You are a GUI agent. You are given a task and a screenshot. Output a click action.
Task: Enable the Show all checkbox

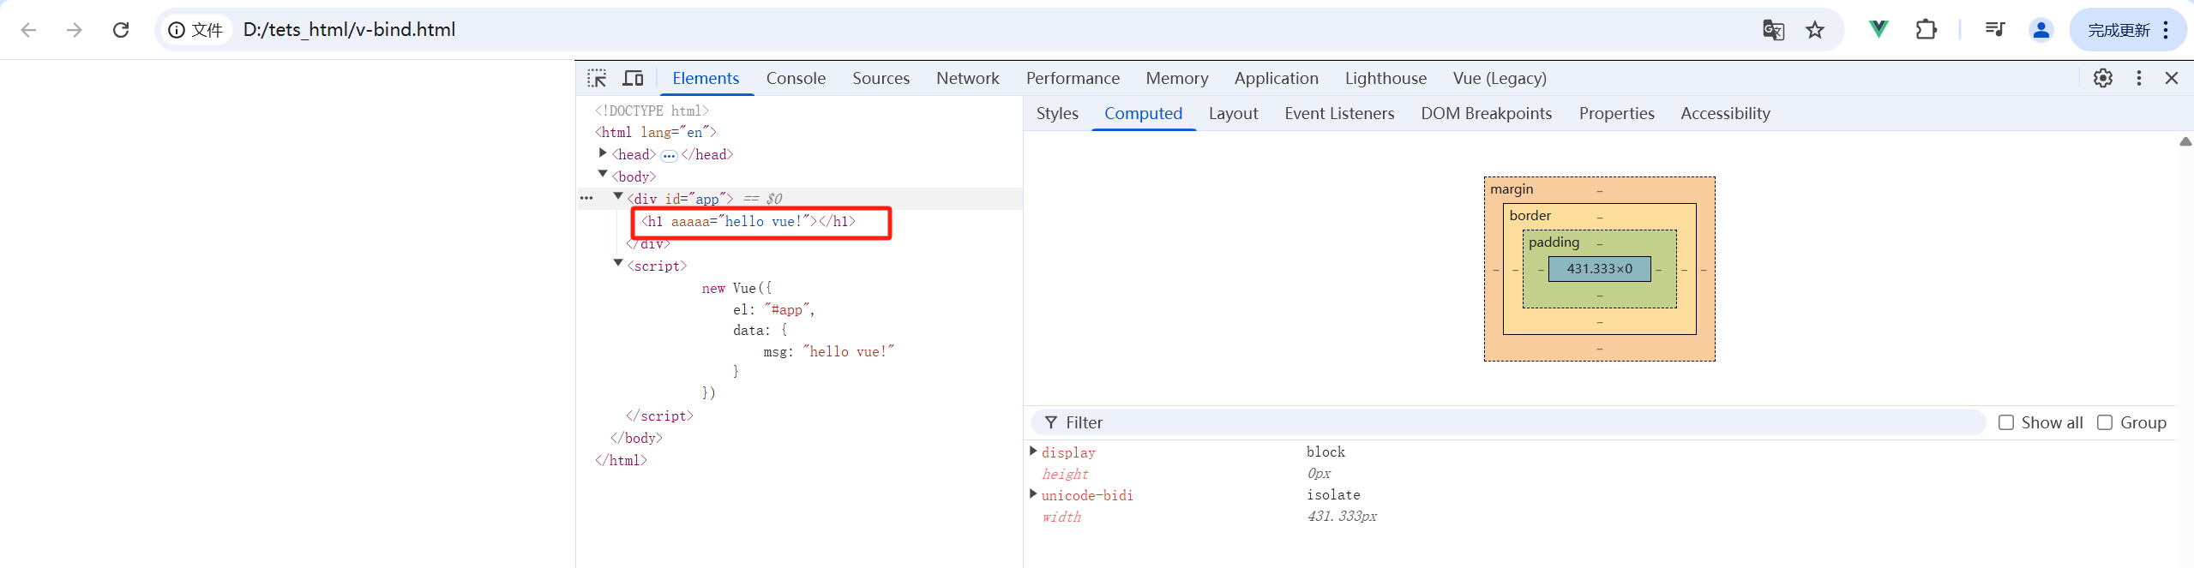point(2006,422)
